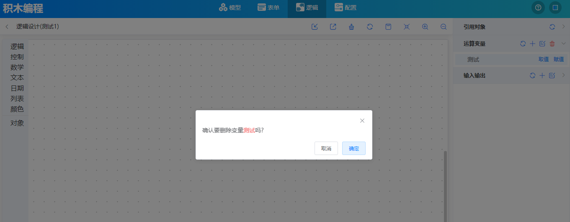Open the 模型 tab
Screen dimensions: 570x222
[x=230, y=8]
